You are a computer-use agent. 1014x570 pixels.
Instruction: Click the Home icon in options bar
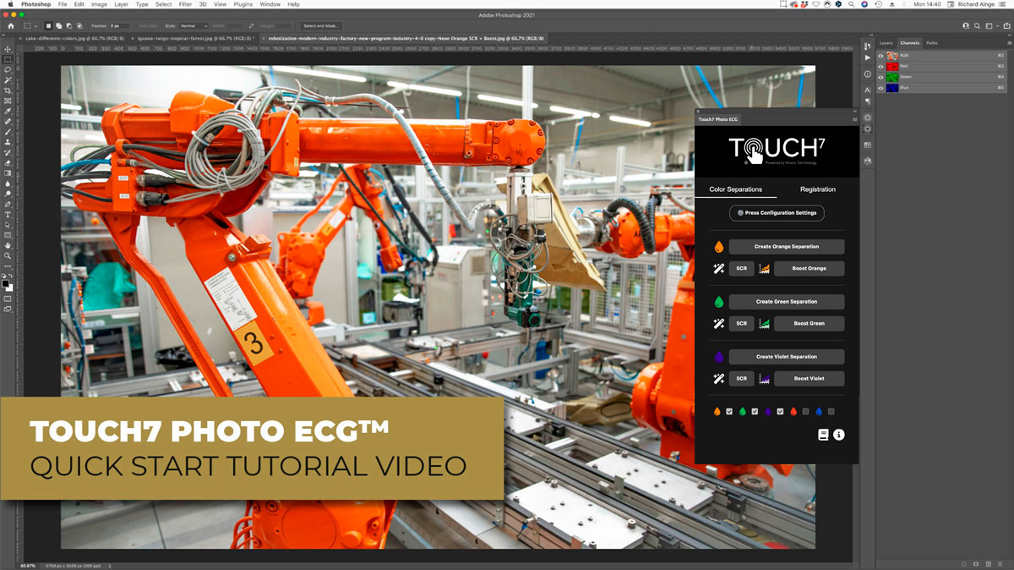[12, 26]
